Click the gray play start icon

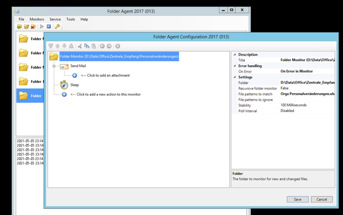click(42, 27)
